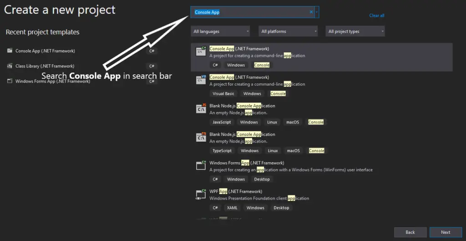The image size is (466, 241).
Task: Clear search text with the X icon
Action: 311,12
